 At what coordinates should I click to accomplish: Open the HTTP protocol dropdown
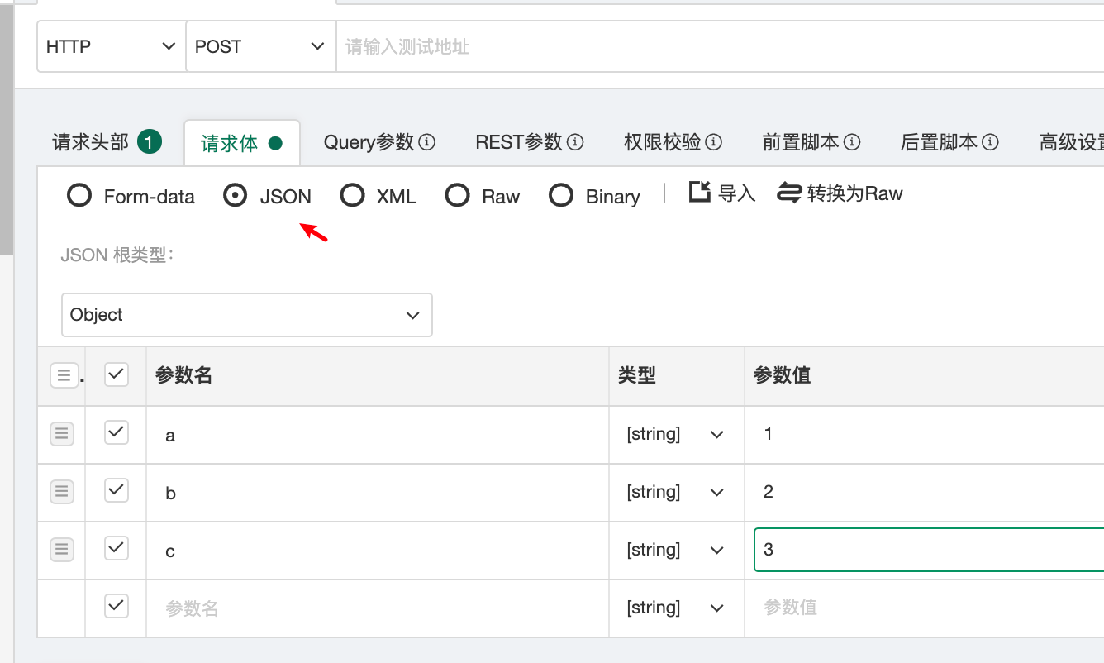112,46
